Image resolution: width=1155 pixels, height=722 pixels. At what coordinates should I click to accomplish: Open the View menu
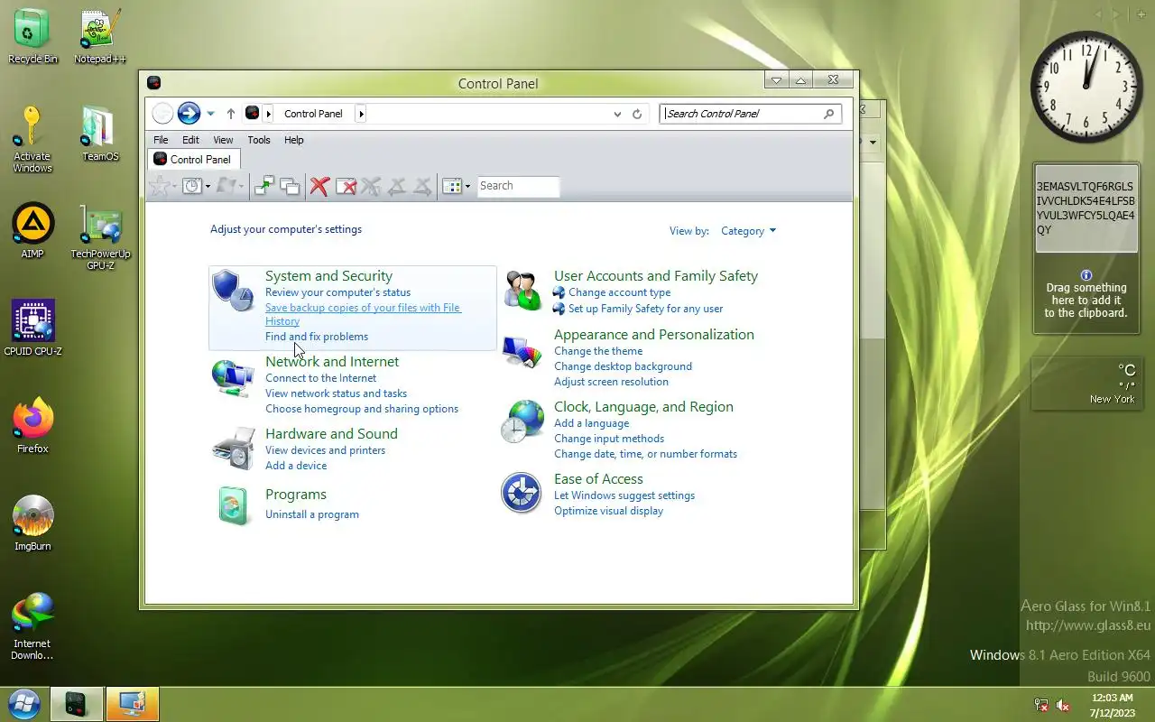pyautogui.click(x=223, y=140)
